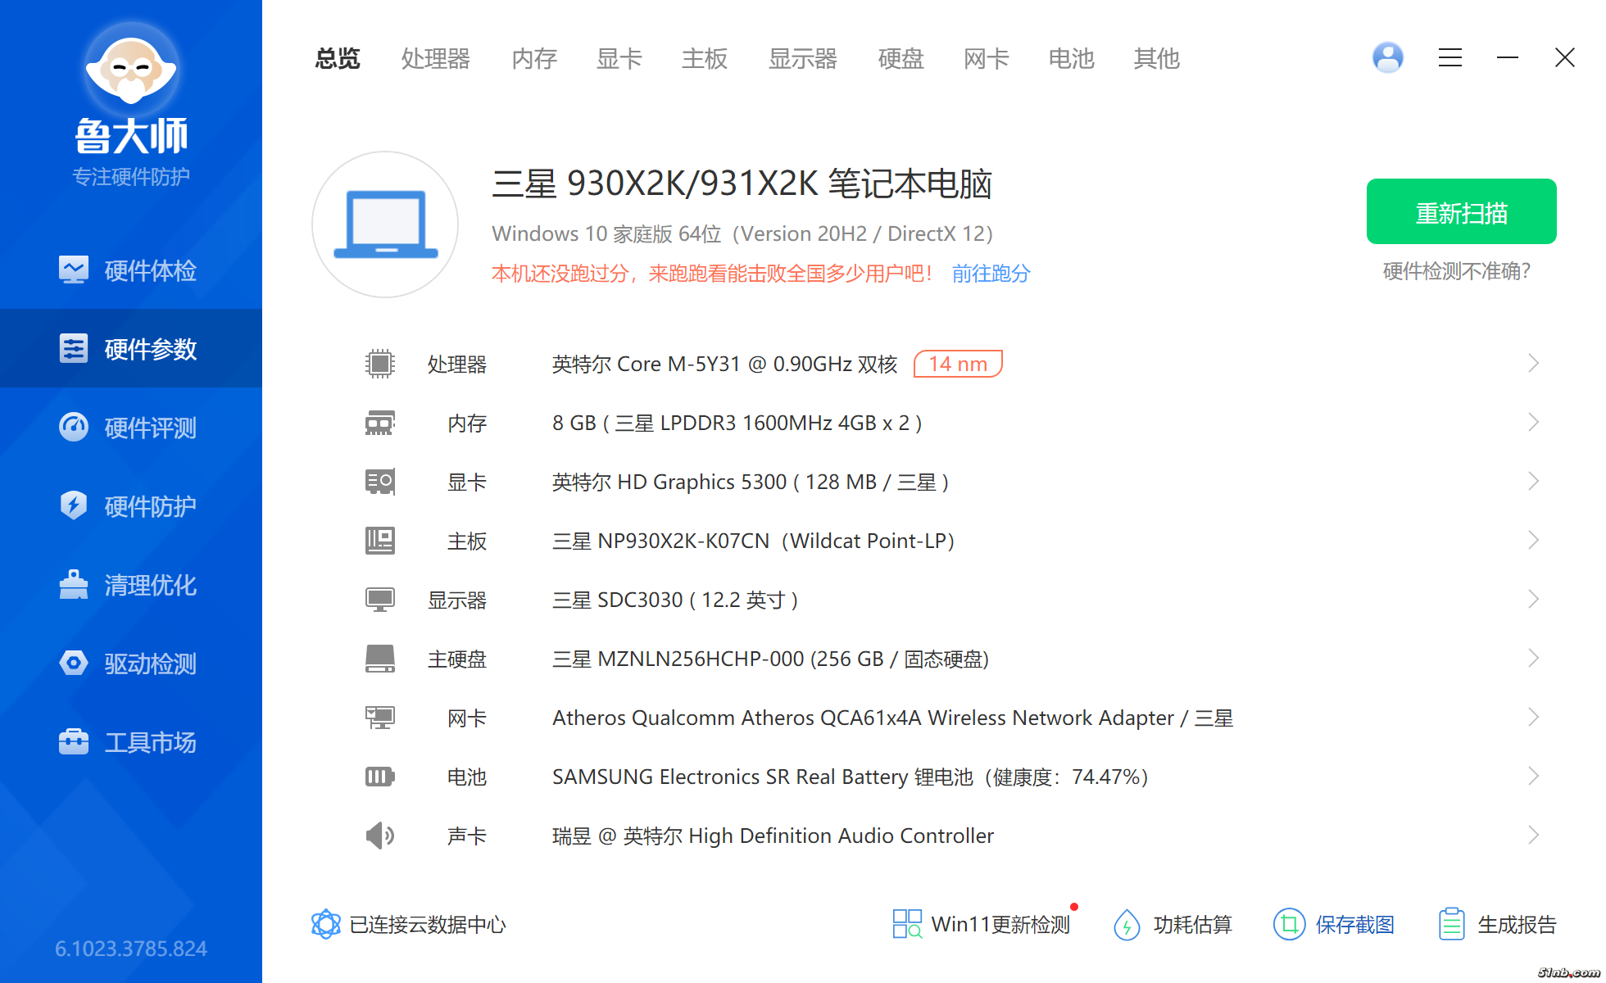
Task: Follow the 前往跑分 link
Action: [991, 273]
